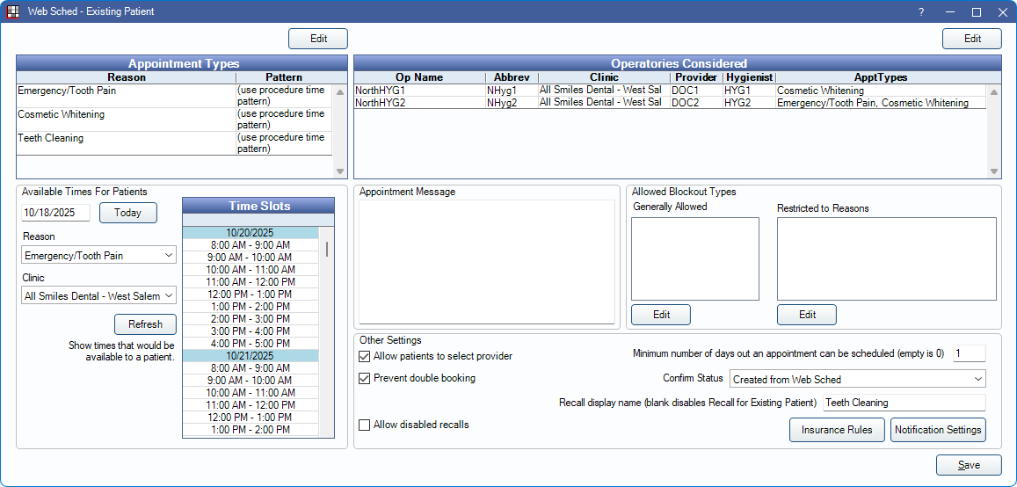The height and width of the screenshot is (487, 1017).
Task: Enable Allow disabled recalls checkbox
Action: pos(365,425)
